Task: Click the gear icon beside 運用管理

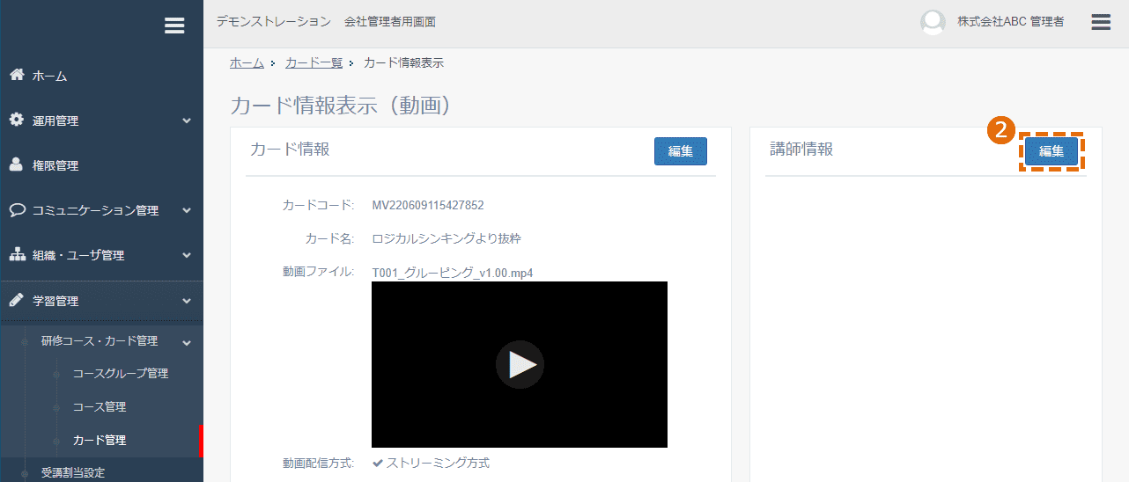Action: coord(17,120)
